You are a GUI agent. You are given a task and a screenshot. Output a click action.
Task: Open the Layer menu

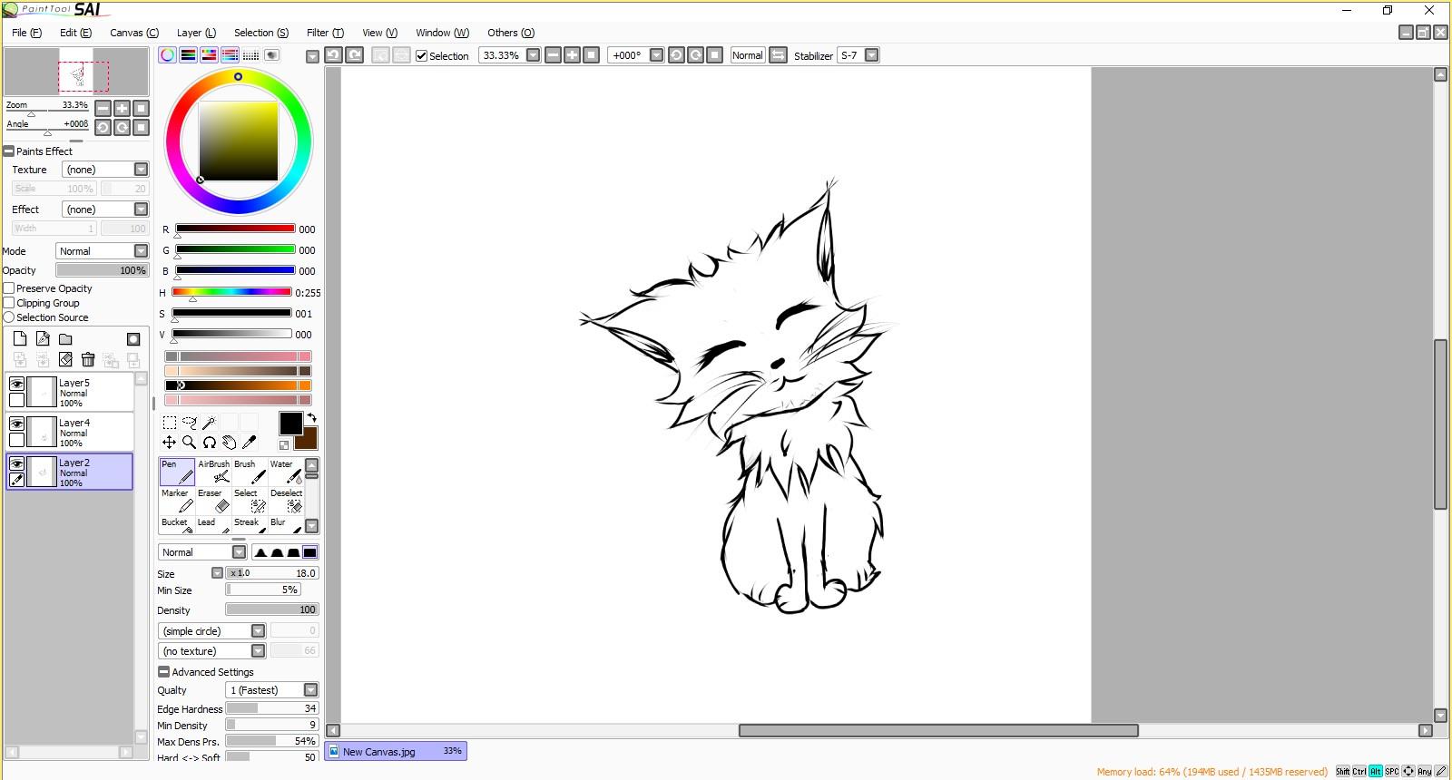coord(196,33)
